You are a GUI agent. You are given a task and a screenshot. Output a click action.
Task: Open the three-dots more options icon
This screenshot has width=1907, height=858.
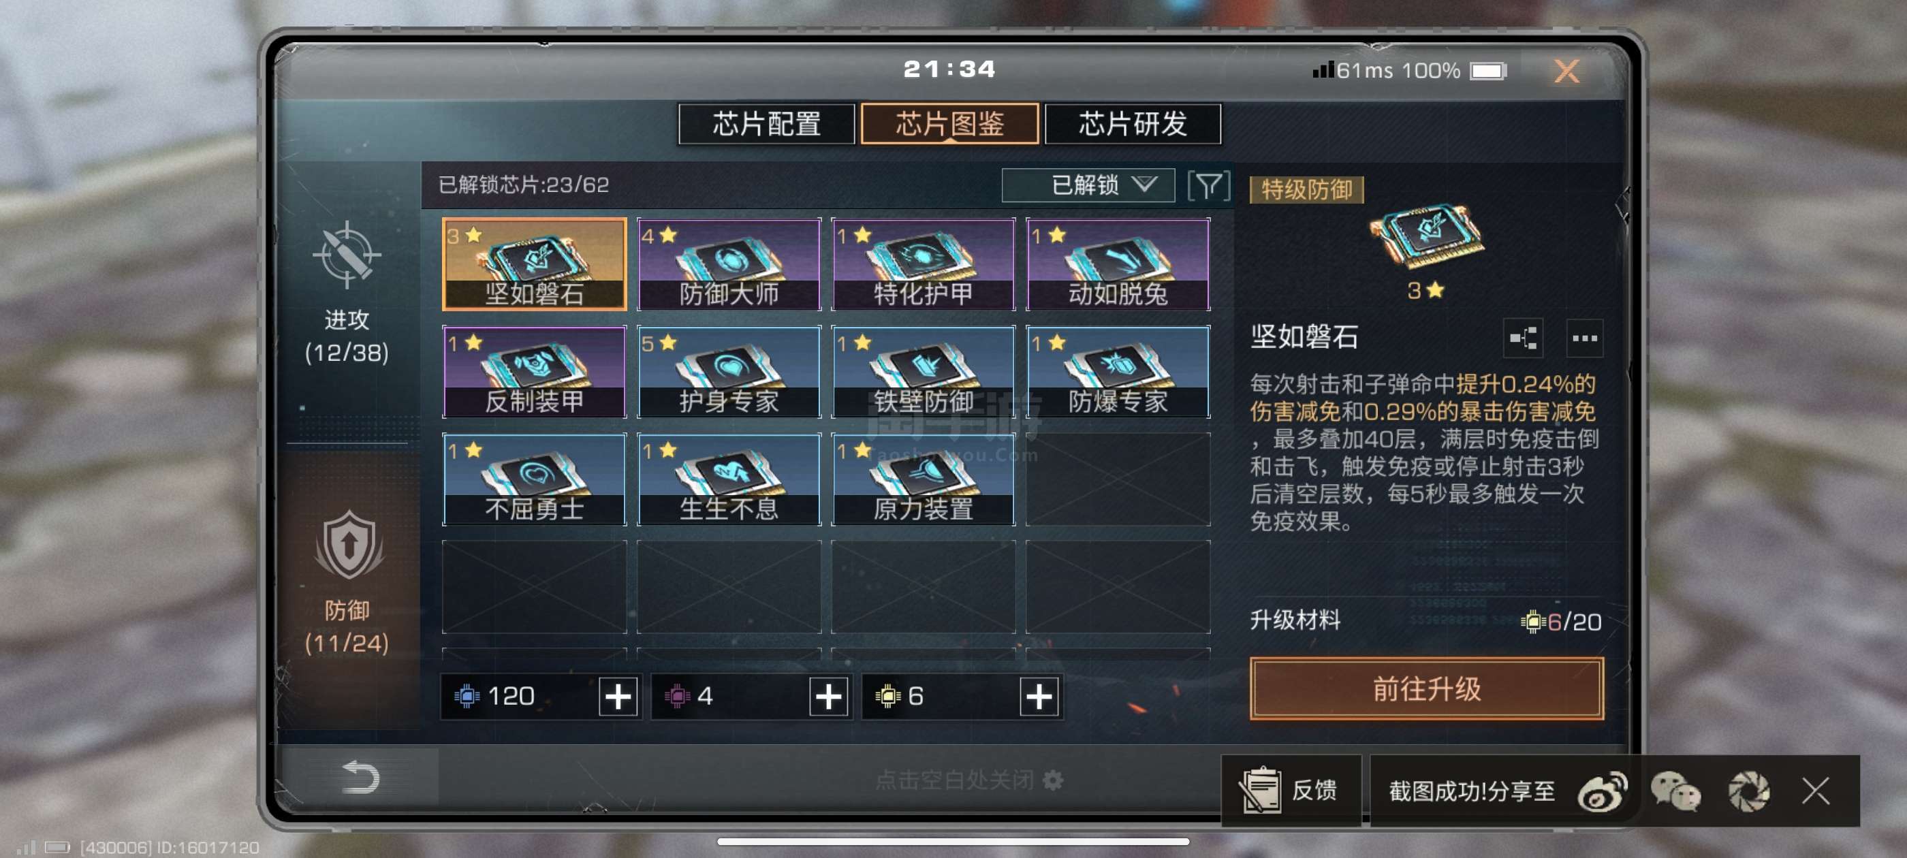(x=1584, y=338)
